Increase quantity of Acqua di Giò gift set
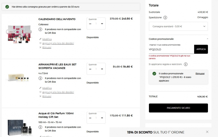Screen dimensions: 218x137 [102, 118]
